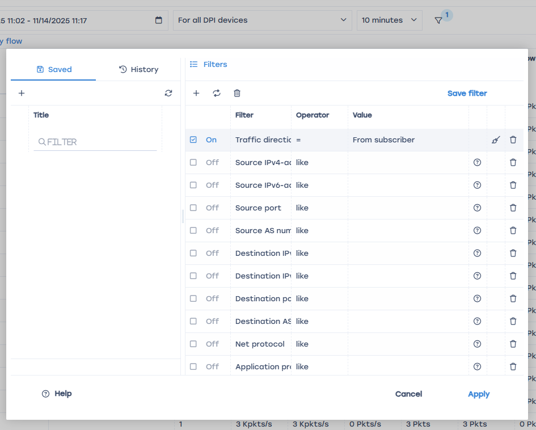Show help for Net protocol filter

click(x=477, y=344)
